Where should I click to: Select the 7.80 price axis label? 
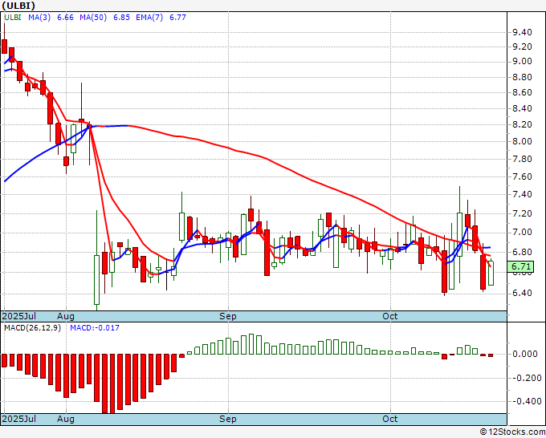(523, 160)
